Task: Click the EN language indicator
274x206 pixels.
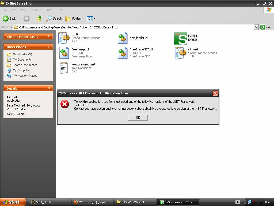Action: pyautogui.click(x=237, y=202)
